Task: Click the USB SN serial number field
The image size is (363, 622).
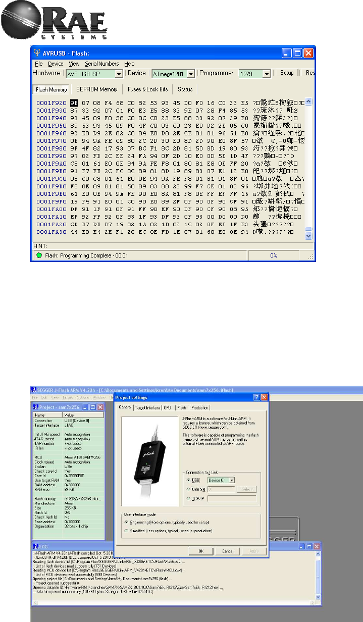Action: tap(221, 489)
